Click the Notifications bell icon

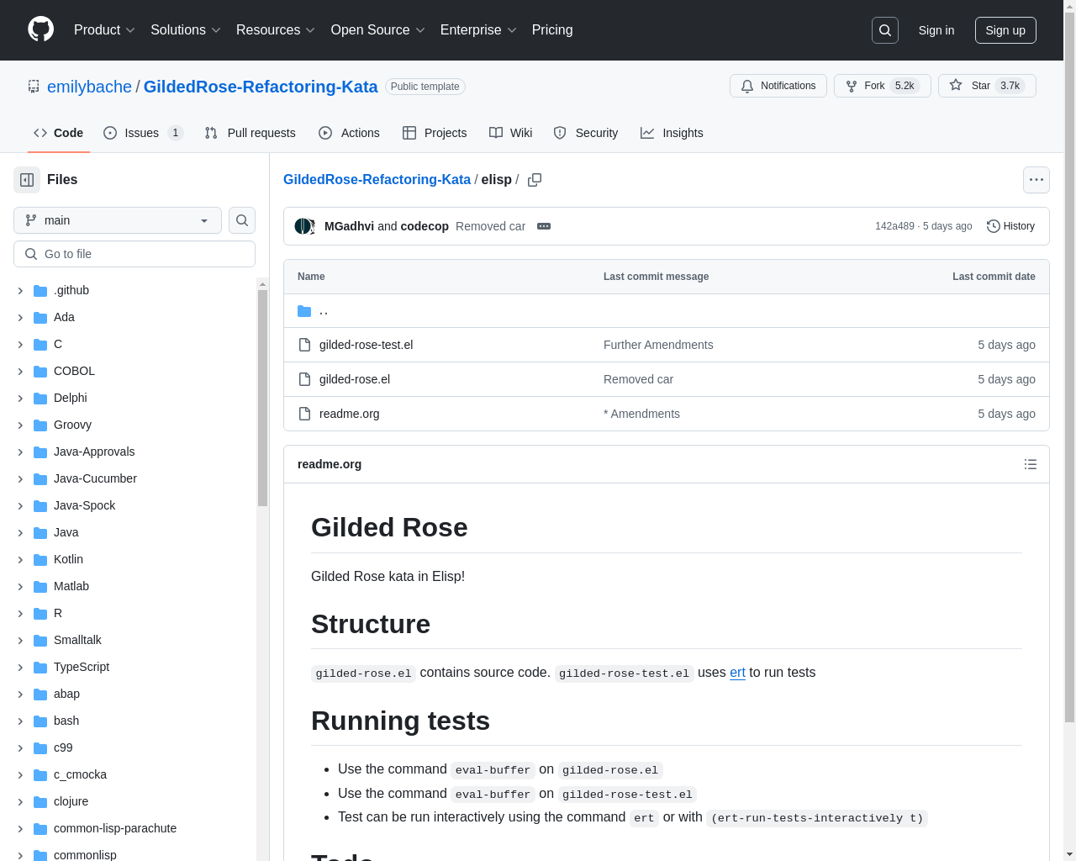[747, 86]
